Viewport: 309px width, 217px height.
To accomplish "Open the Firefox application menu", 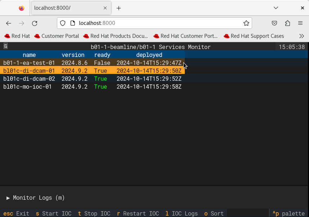I will point(300,23).
